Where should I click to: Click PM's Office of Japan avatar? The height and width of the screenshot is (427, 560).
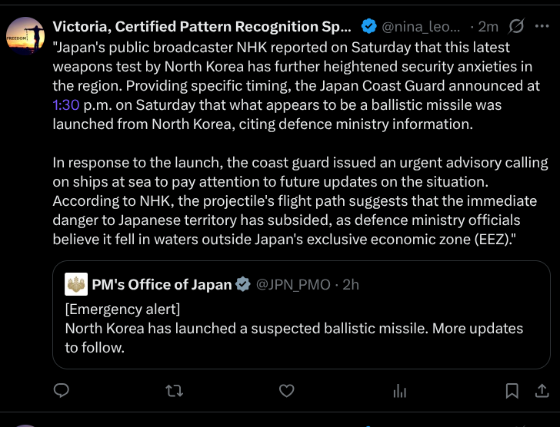76,285
